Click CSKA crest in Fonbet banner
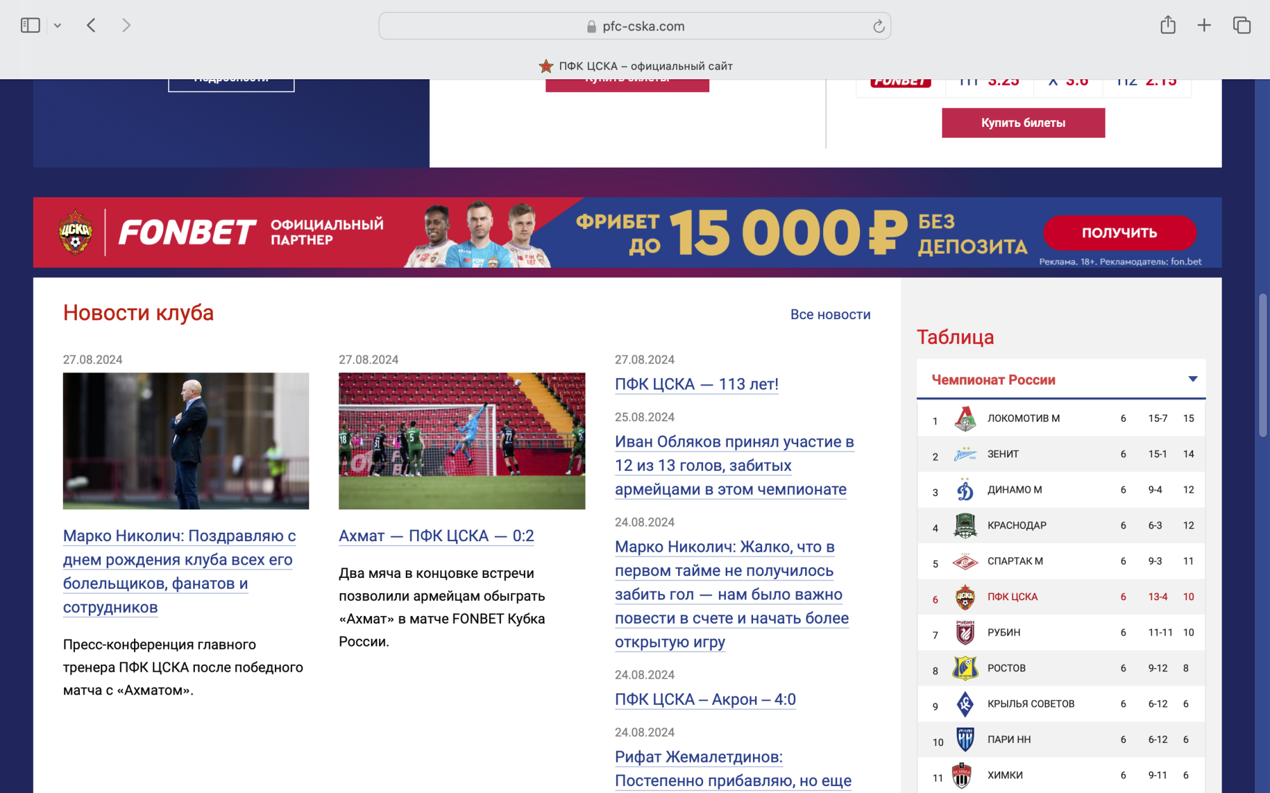Image resolution: width=1270 pixels, height=793 pixels. [76, 233]
